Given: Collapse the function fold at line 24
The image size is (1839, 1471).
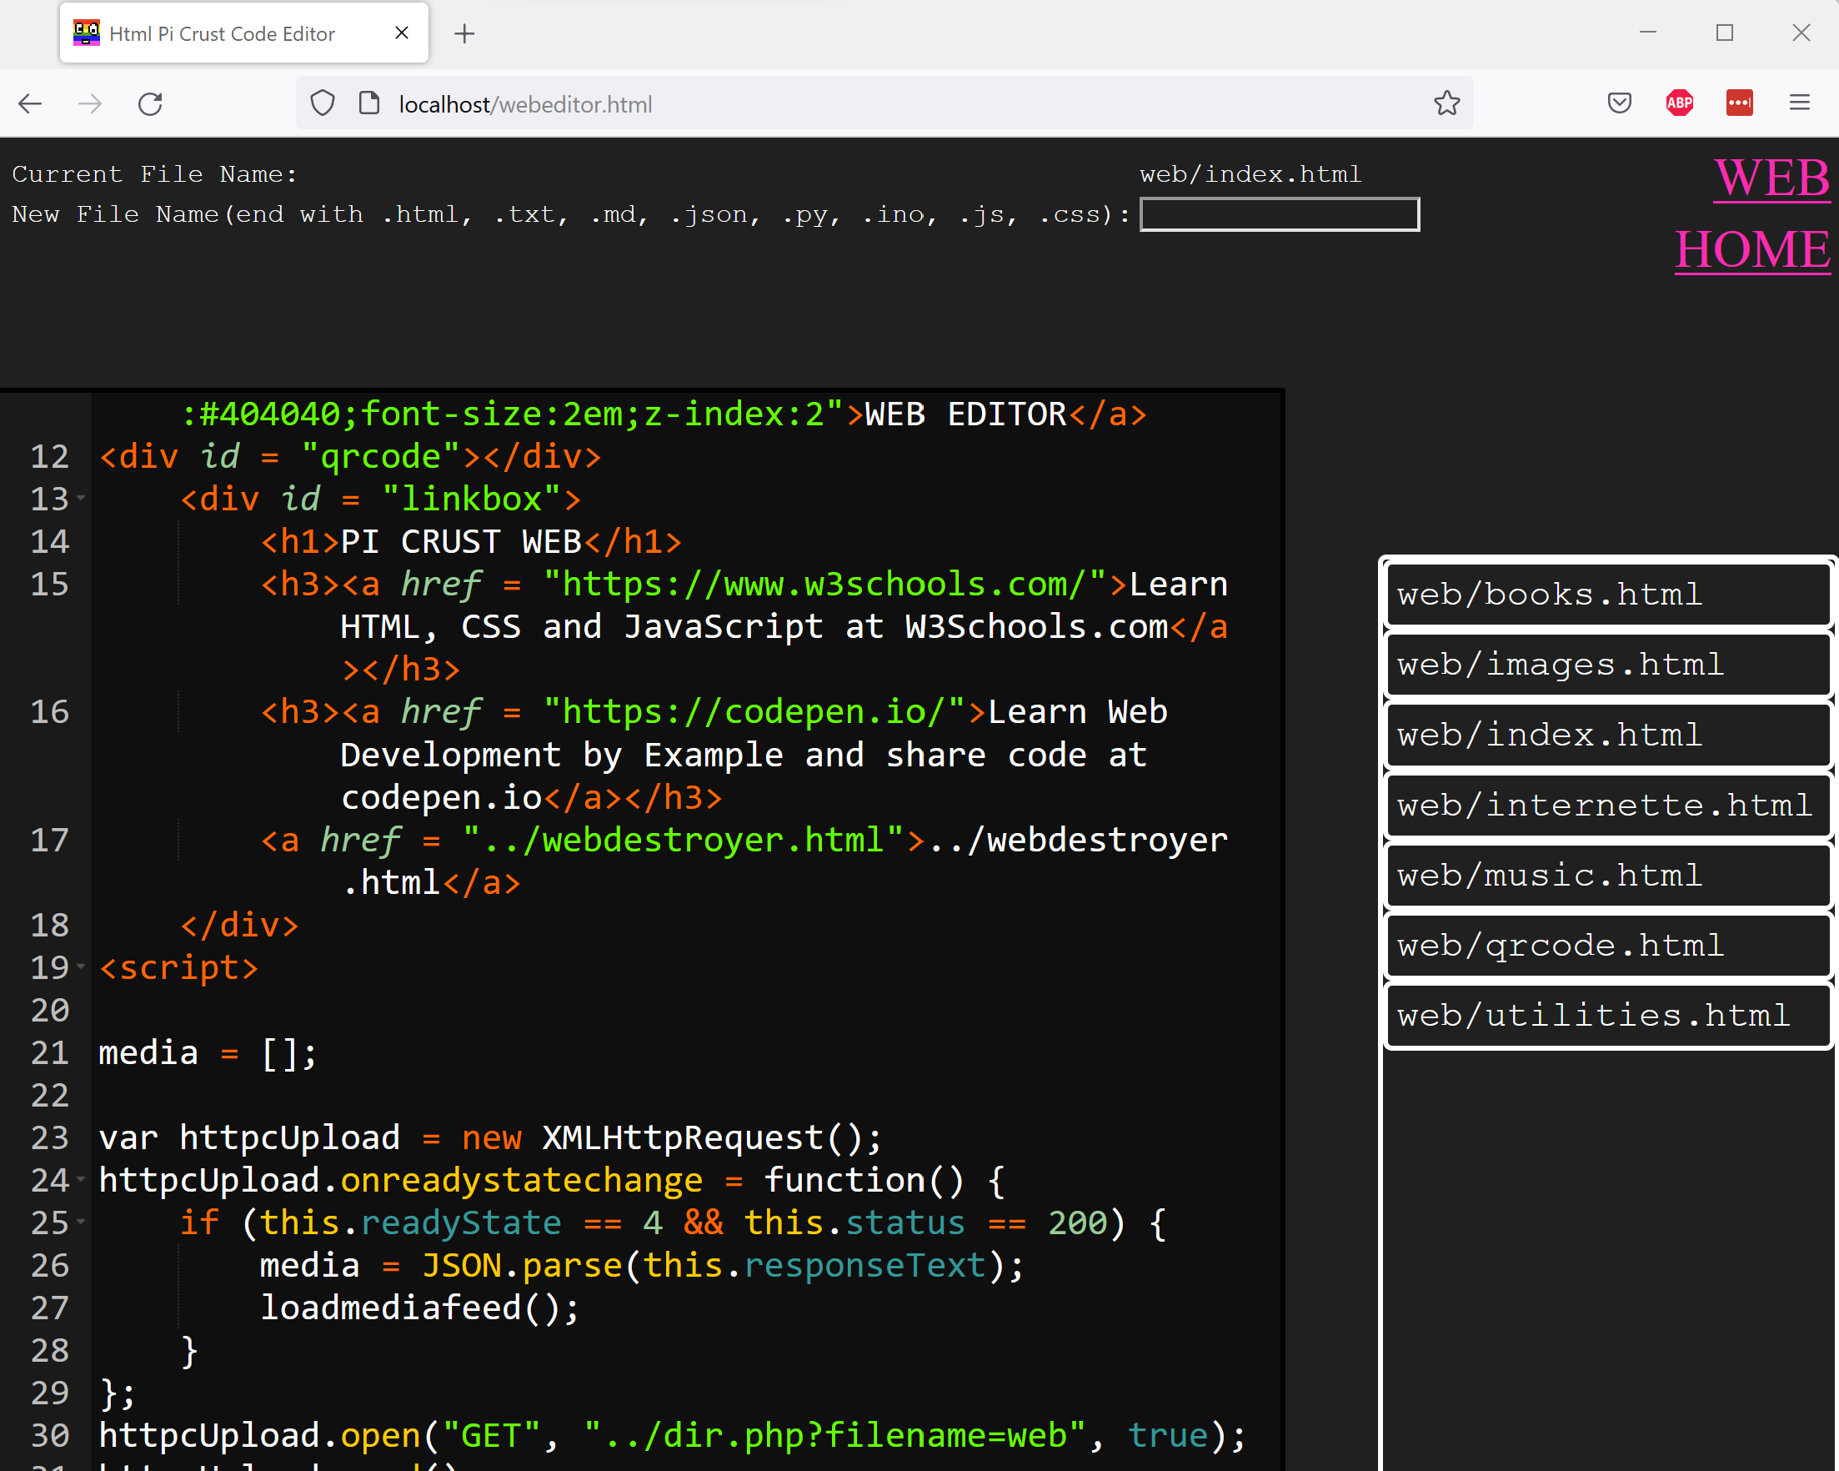Looking at the screenshot, I should 81,1179.
